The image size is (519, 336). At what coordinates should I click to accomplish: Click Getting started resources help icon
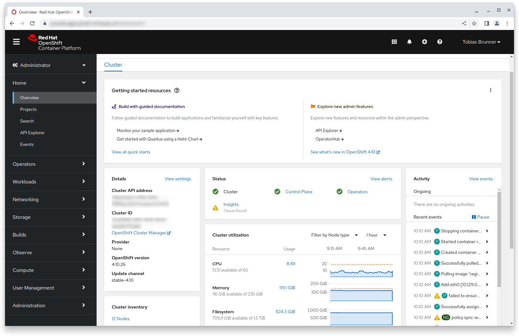(x=177, y=90)
